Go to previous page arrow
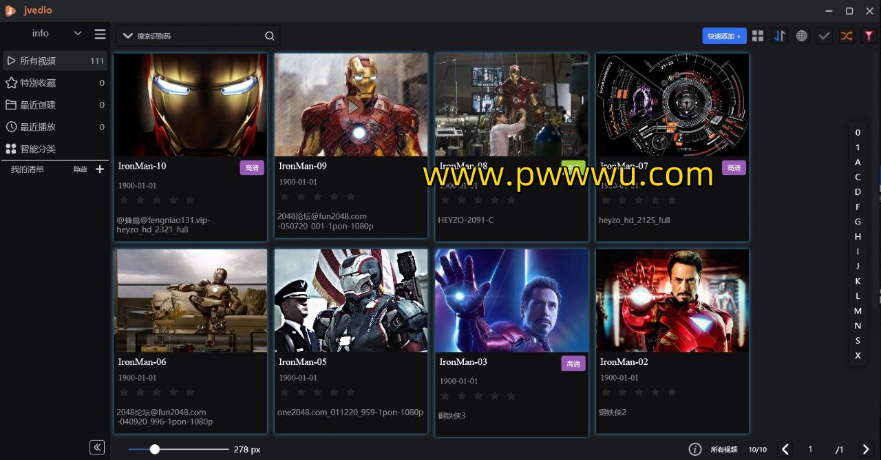The width and height of the screenshot is (881, 460). pyautogui.click(x=785, y=449)
